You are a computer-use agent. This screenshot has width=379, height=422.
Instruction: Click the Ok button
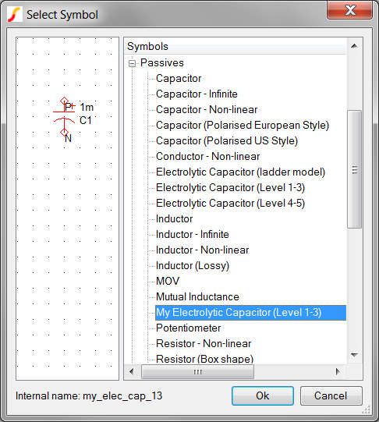(x=263, y=396)
